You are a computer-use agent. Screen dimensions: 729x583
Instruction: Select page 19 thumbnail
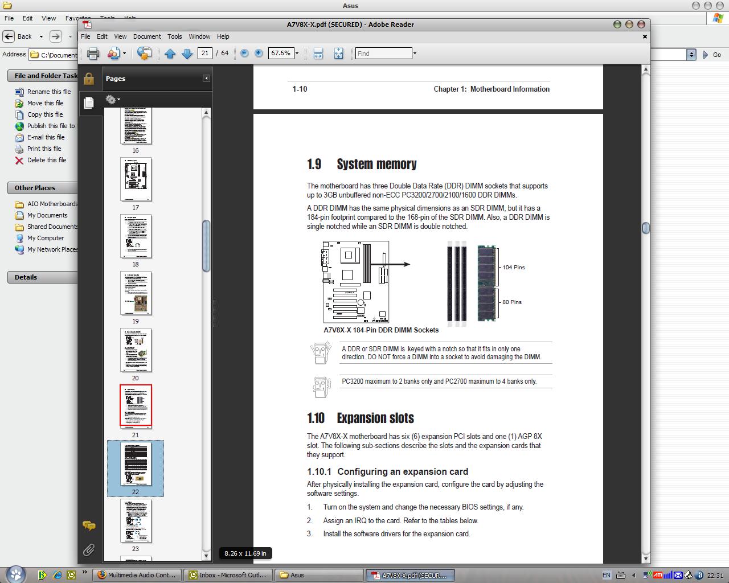click(136, 293)
